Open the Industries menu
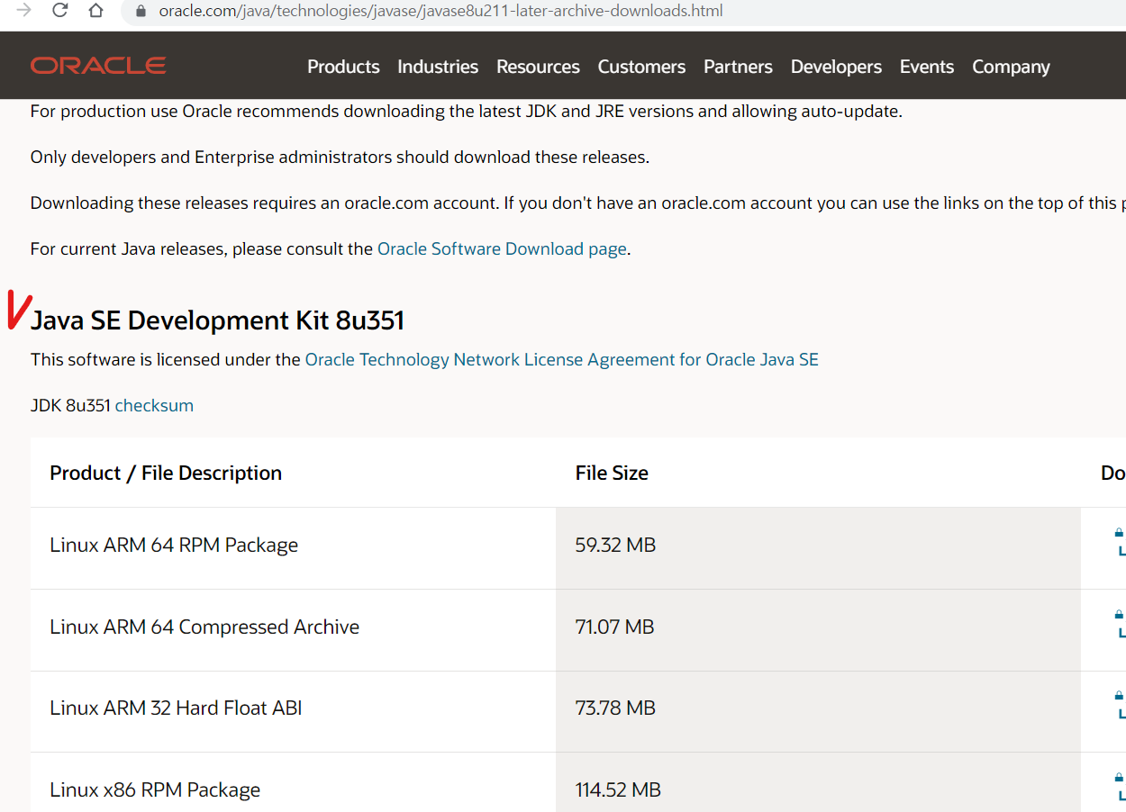This screenshot has width=1126, height=812. pyautogui.click(x=438, y=67)
